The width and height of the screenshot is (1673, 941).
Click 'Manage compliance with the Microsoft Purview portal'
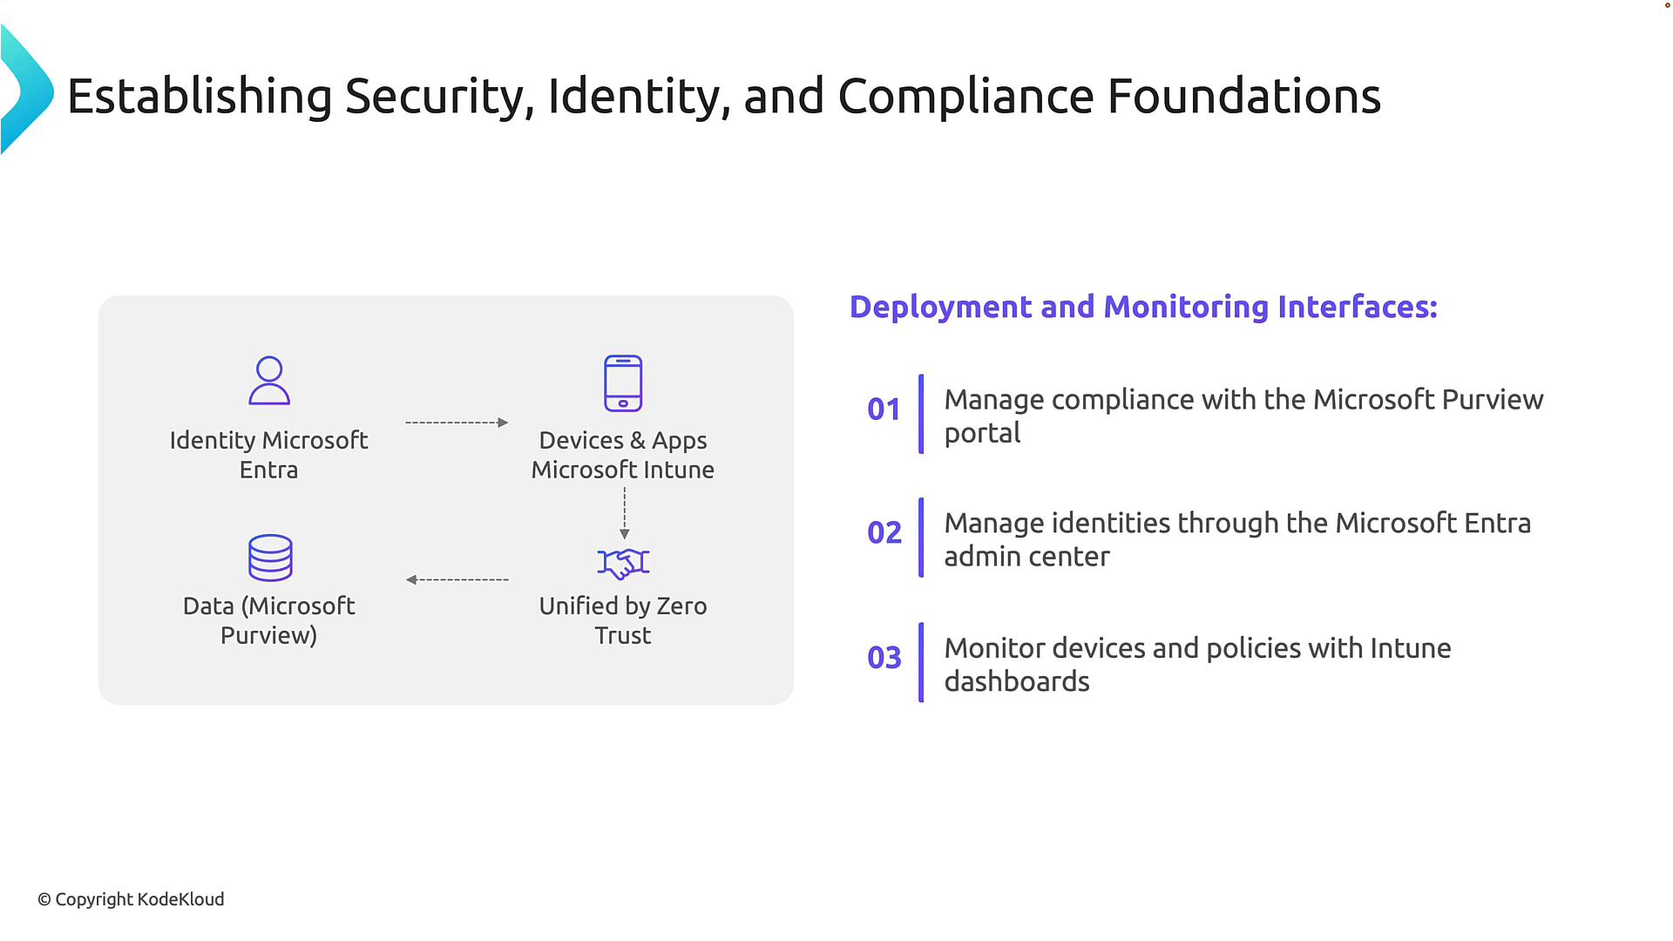click(x=1243, y=416)
